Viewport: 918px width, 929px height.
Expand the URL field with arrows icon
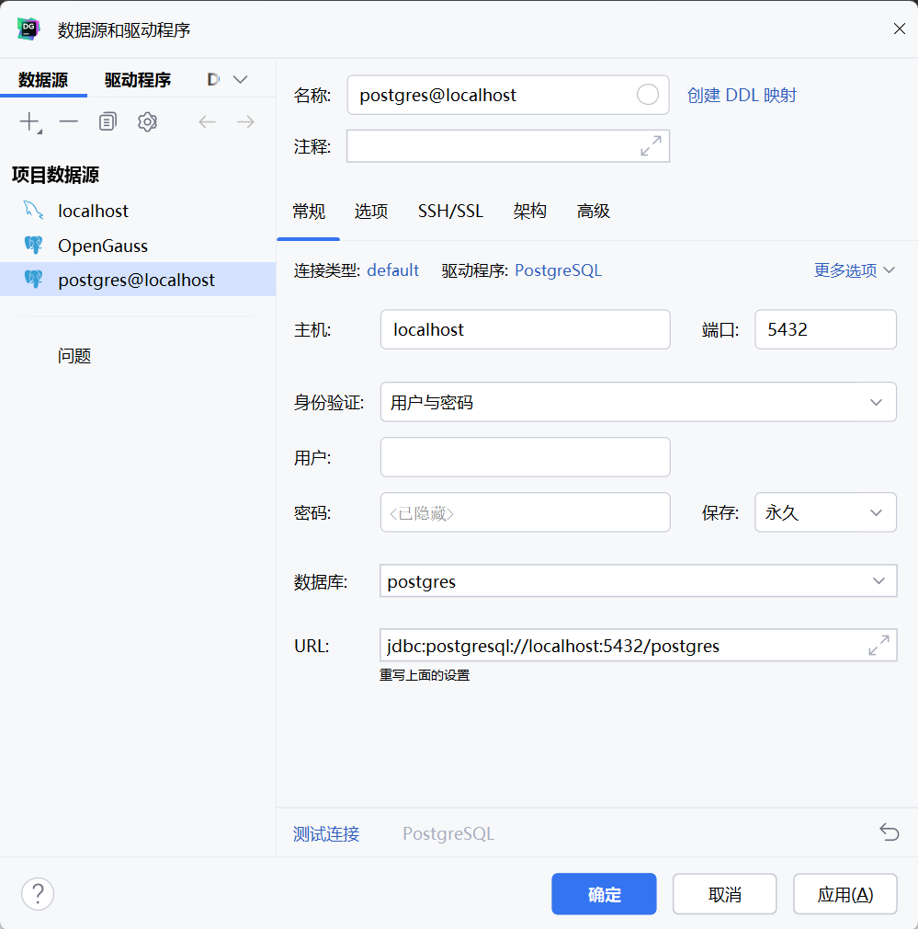878,645
